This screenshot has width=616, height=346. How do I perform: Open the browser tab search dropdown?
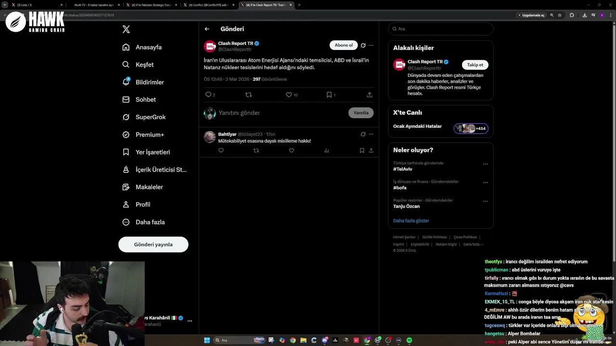point(5,5)
